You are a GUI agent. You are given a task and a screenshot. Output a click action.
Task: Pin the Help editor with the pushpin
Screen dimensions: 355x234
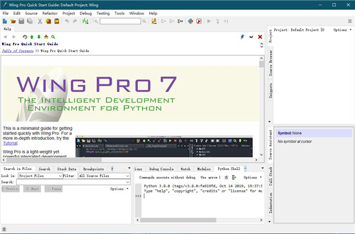(242, 37)
